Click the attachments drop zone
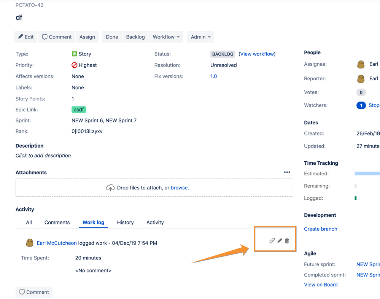The image size is (380, 299). point(154,188)
